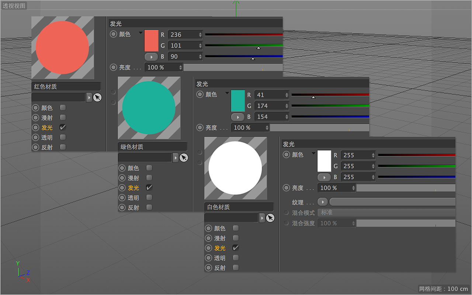Click arrow button left of B in green panel
The image size is (472, 295).
point(238,117)
